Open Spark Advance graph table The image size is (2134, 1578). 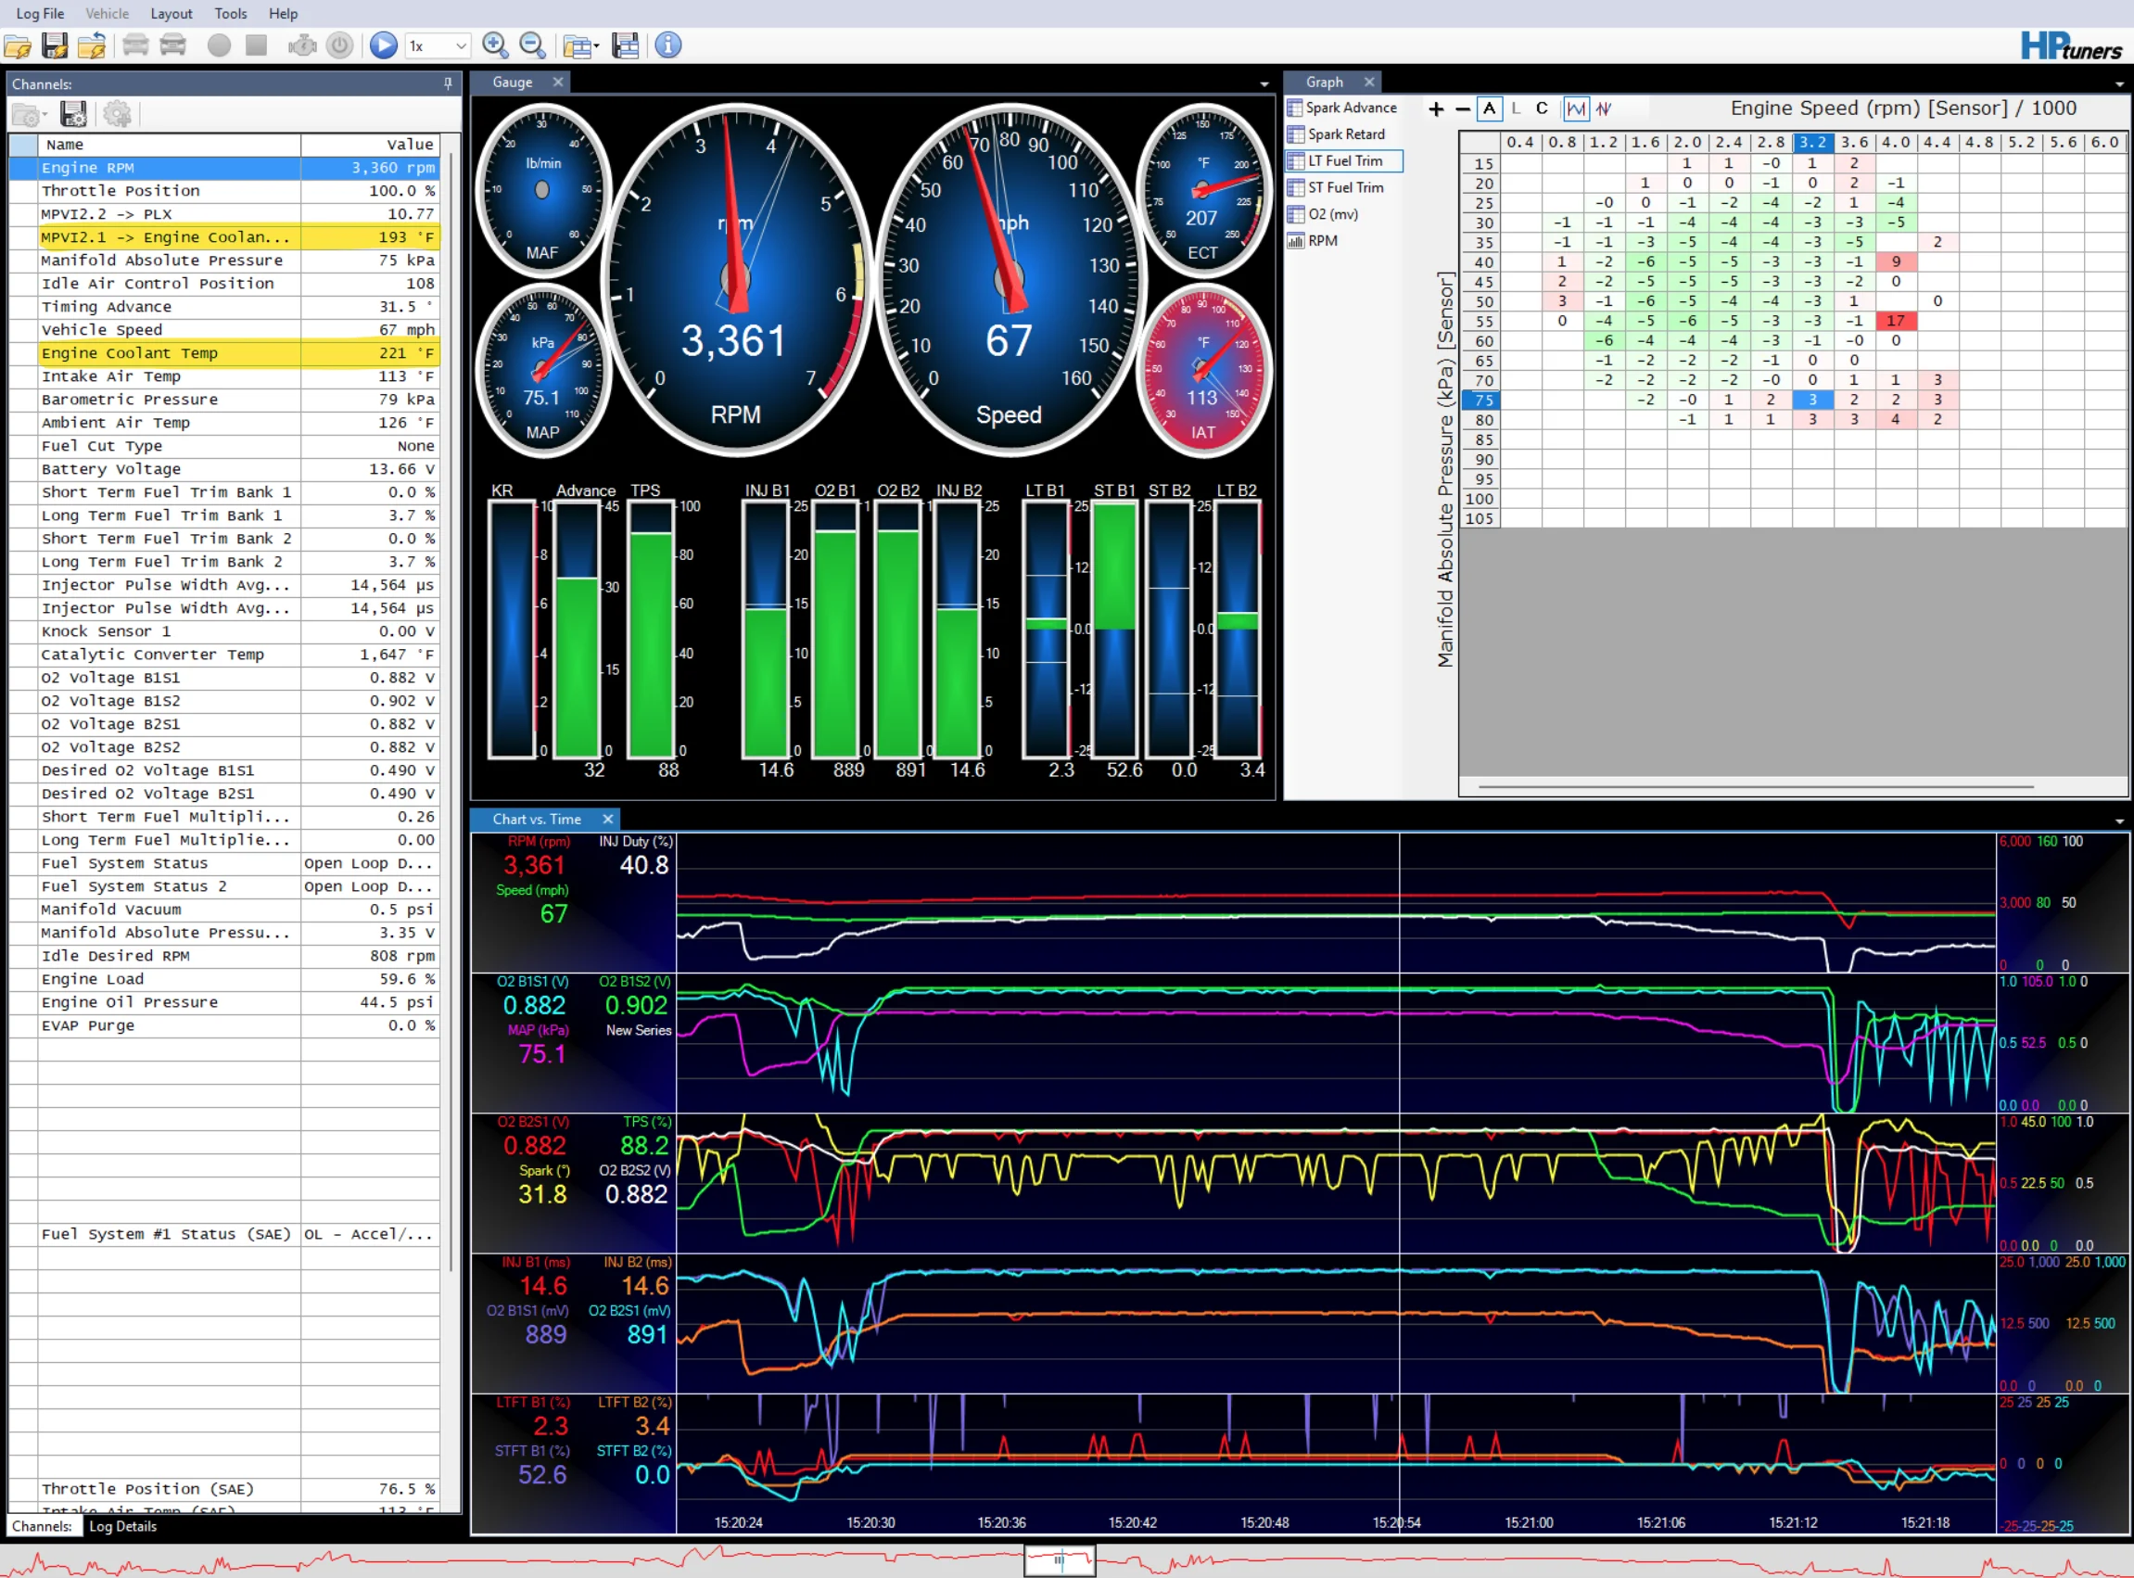1342,108
